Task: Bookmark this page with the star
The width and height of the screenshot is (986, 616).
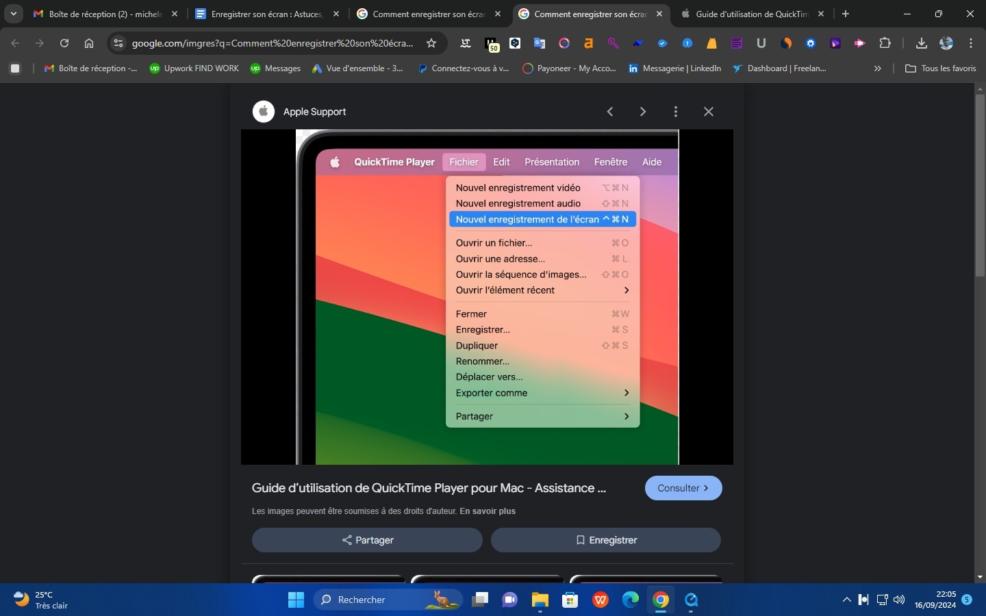Action: [x=431, y=43]
